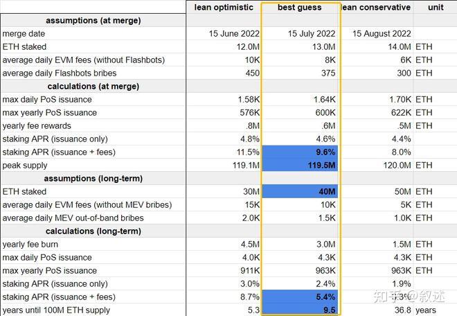Select the "yearly fee burn" row label
Screen dimensions: 457x316
30,244
